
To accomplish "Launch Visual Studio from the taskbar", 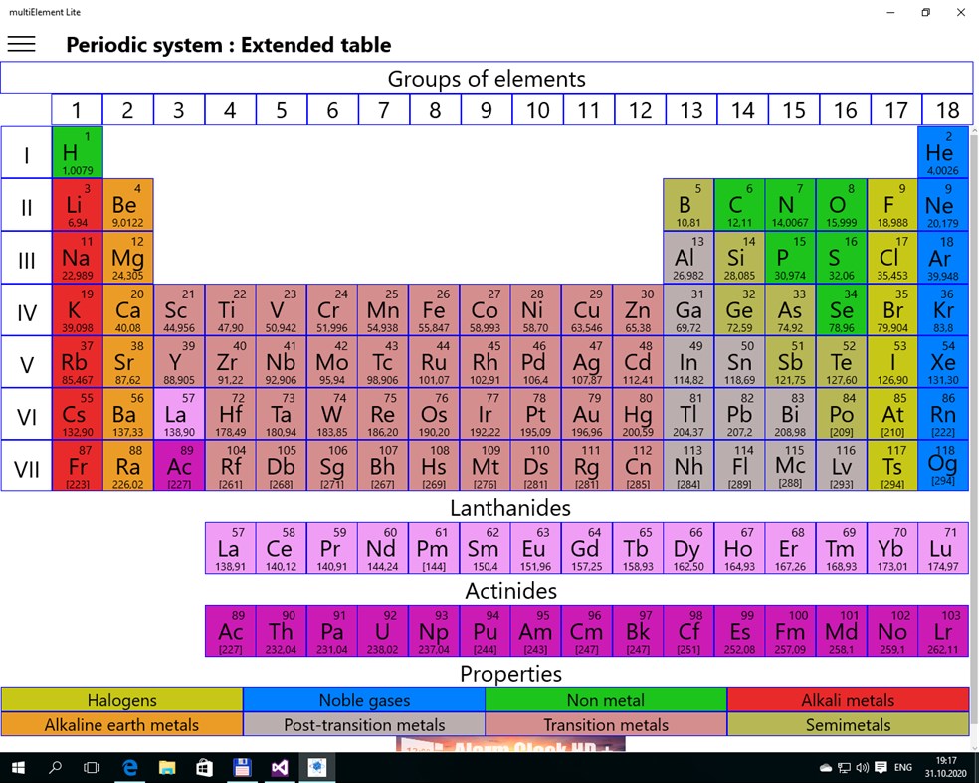I will (x=280, y=767).
